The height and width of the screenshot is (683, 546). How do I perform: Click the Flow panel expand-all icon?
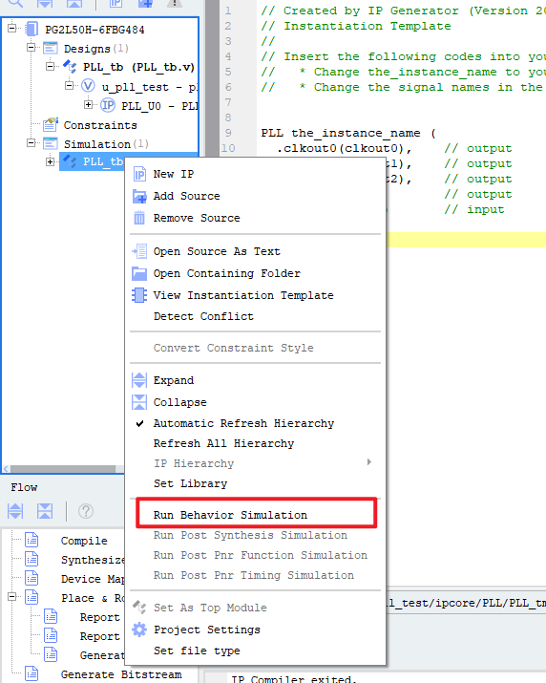click(15, 511)
